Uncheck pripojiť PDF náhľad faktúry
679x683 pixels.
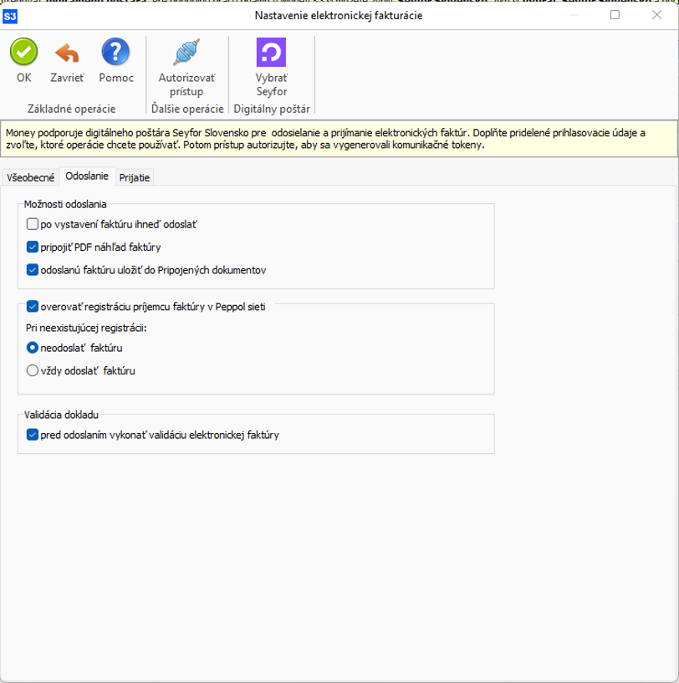pos(33,247)
